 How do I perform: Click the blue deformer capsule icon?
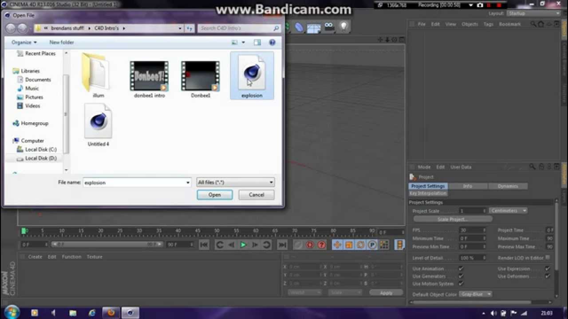point(299,27)
